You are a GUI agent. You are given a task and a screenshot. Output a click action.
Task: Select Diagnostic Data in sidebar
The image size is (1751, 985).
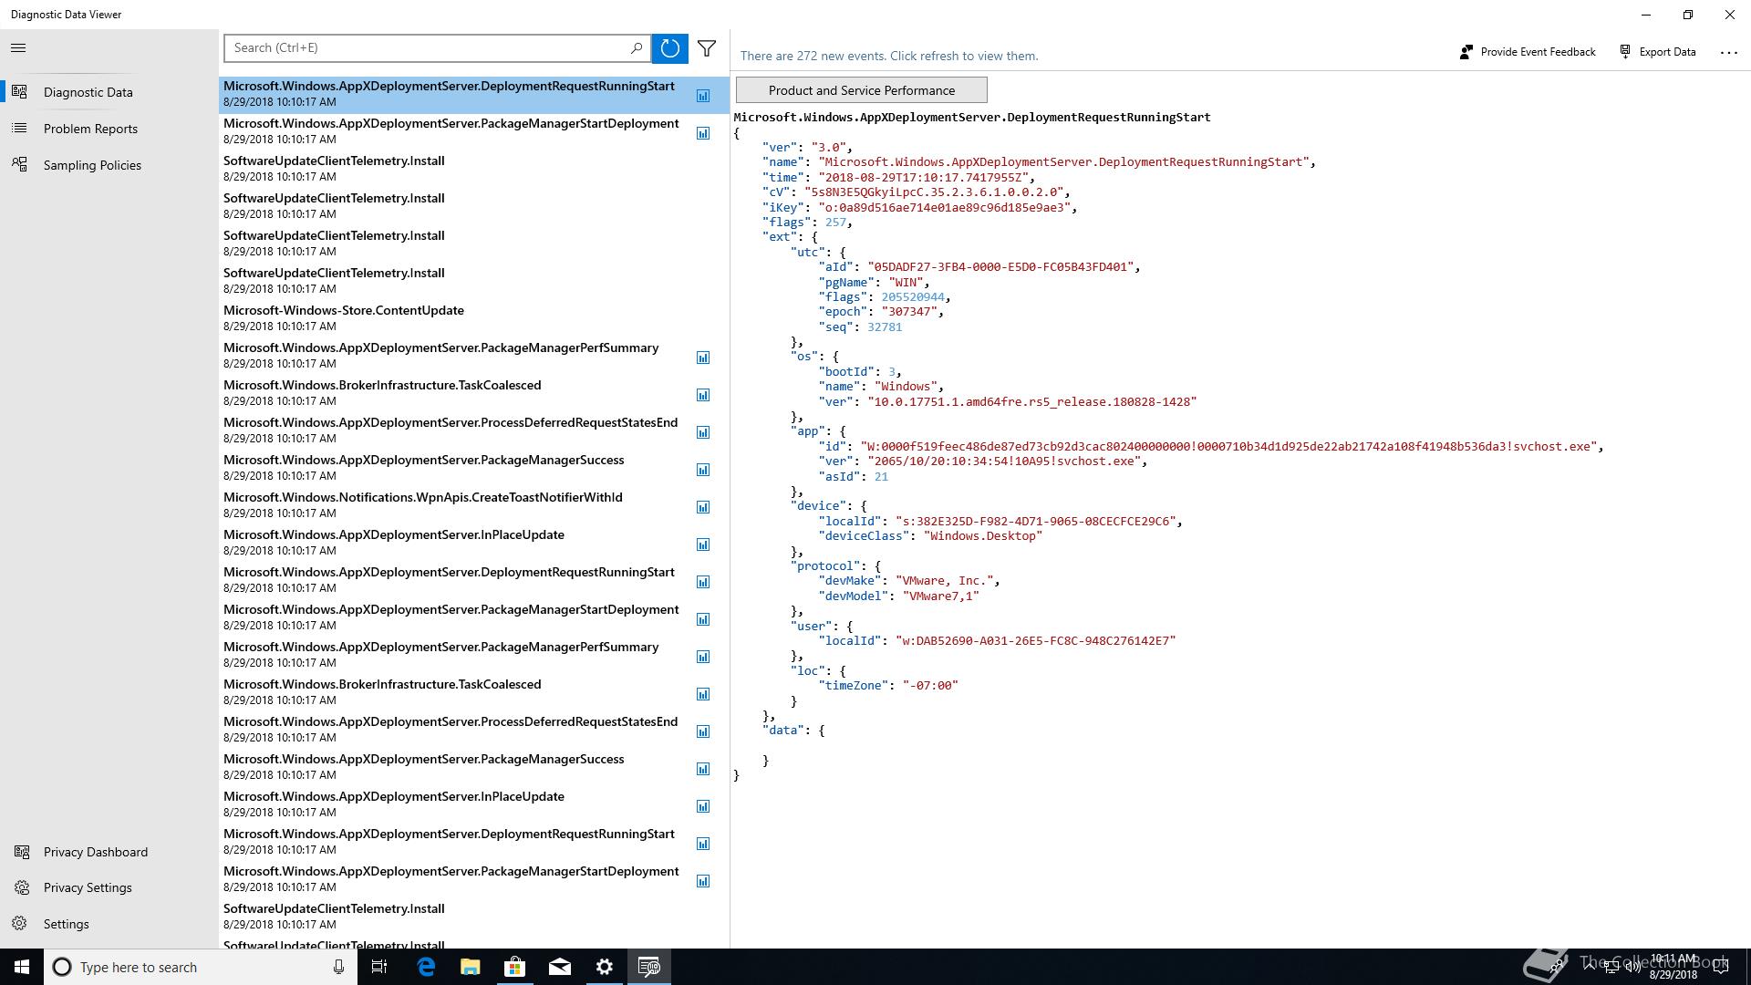[x=109, y=92]
